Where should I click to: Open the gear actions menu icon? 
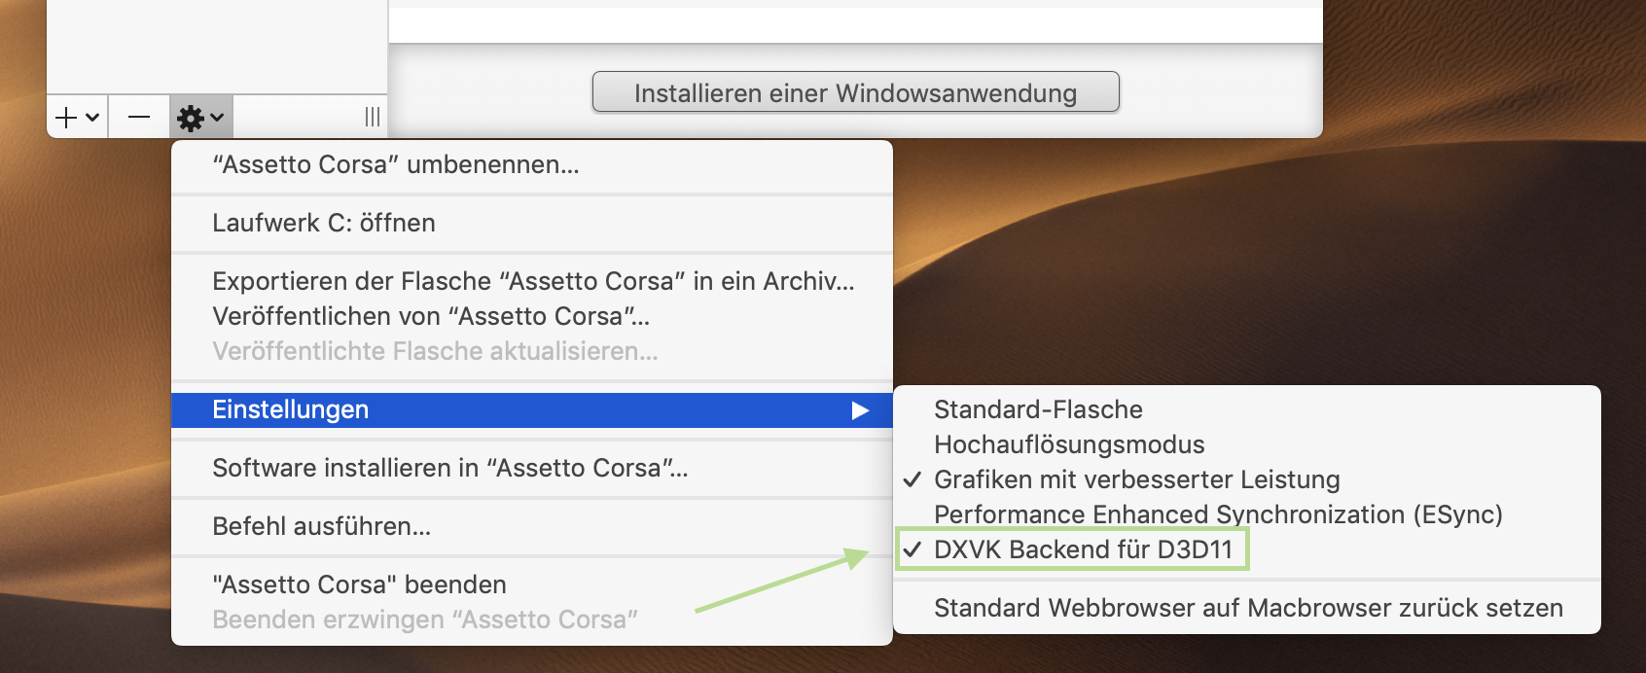(x=191, y=119)
